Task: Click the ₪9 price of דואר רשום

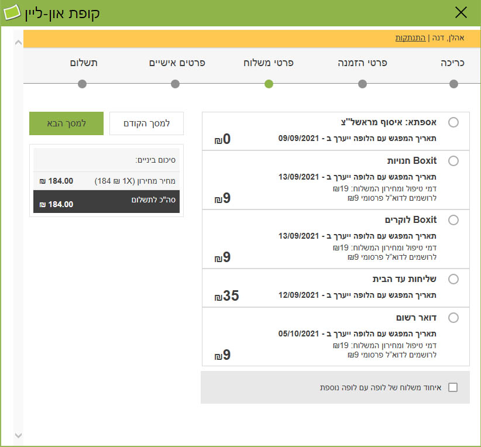Action: pyautogui.click(x=222, y=355)
